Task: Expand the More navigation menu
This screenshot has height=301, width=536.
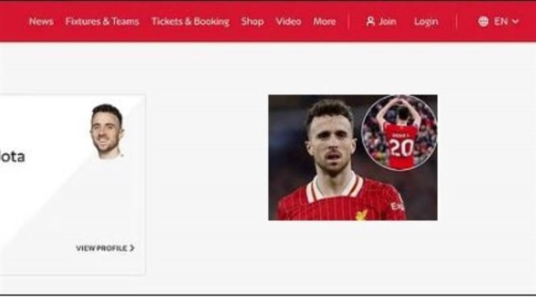Action: coord(324,21)
